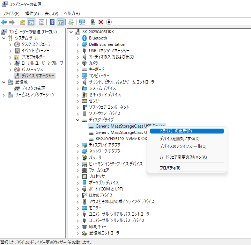Open the 表示(V) menu
251x245 pixels.
51,13
